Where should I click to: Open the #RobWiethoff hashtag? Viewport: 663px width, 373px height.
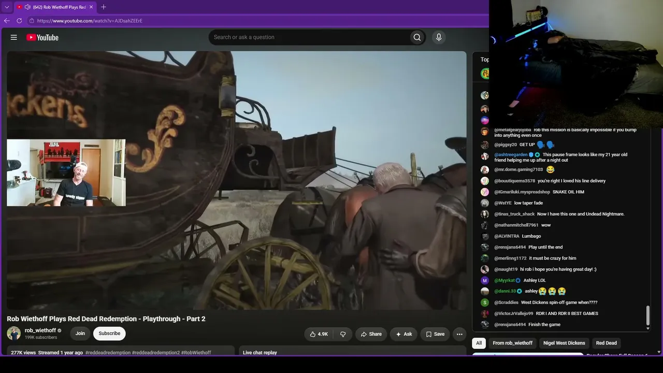click(196, 353)
